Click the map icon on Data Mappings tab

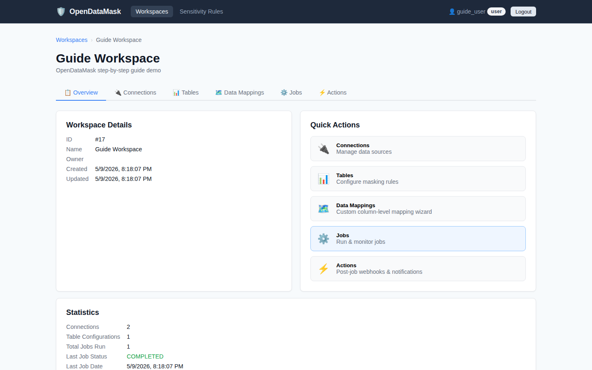[x=219, y=92]
